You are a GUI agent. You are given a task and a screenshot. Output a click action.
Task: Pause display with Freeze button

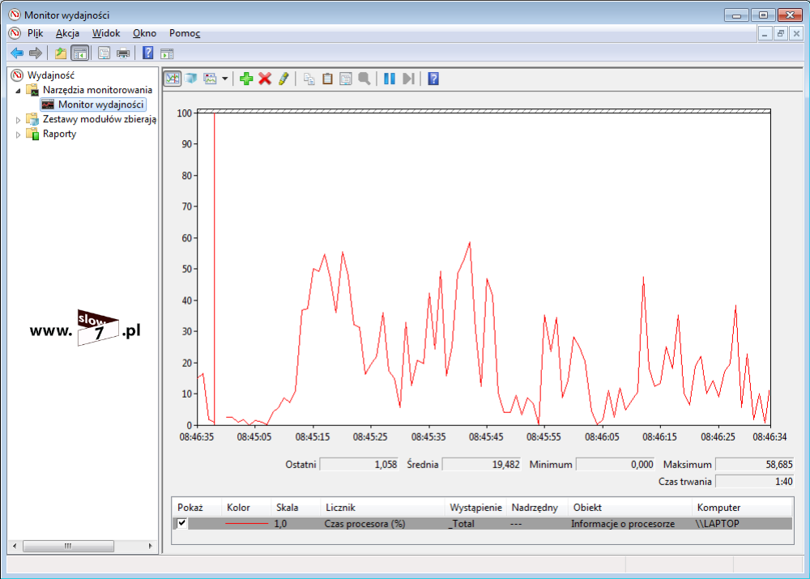390,79
